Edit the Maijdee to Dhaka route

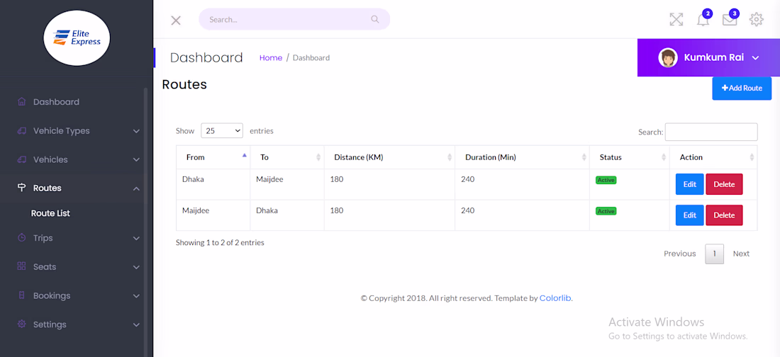coord(689,215)
